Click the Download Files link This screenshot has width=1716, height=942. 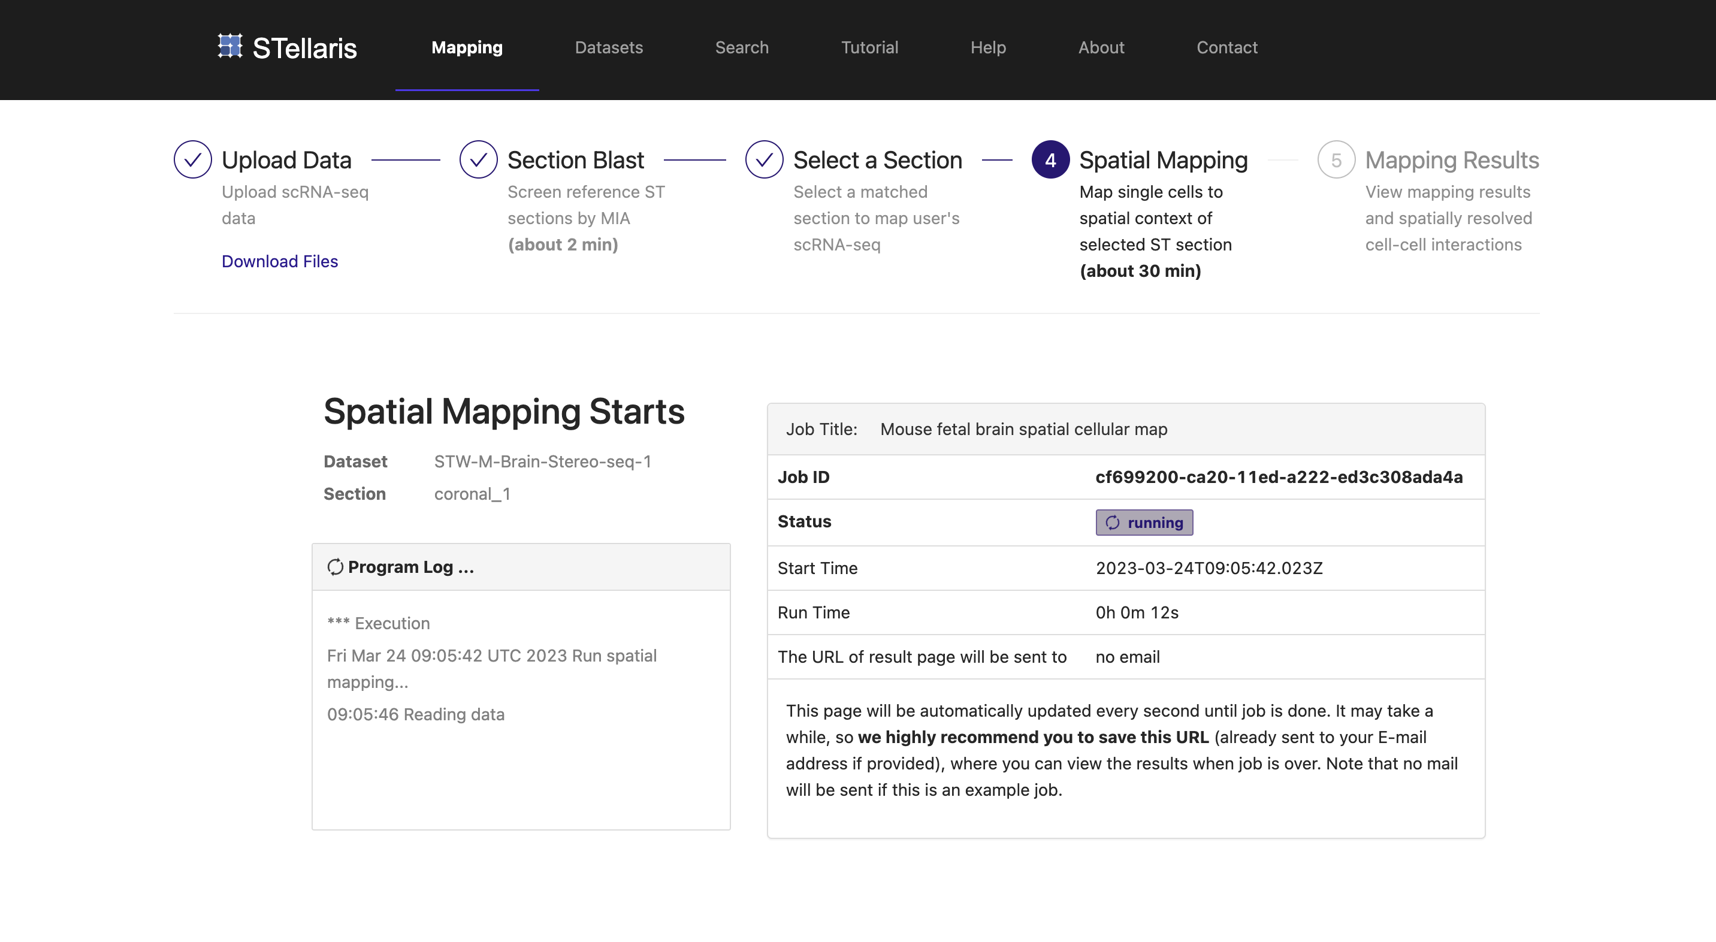(x=279, y=260)
